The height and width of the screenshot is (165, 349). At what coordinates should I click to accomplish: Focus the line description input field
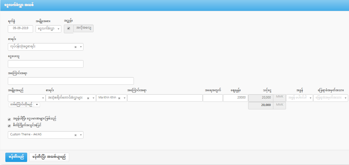pyautogui.click(x=165, y=98)
